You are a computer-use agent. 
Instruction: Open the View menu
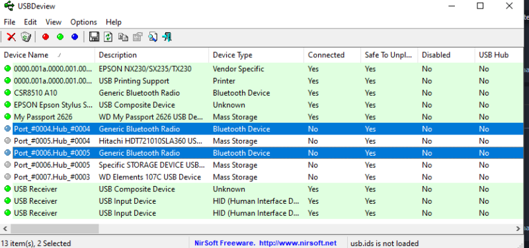click(x=54, y=22)
